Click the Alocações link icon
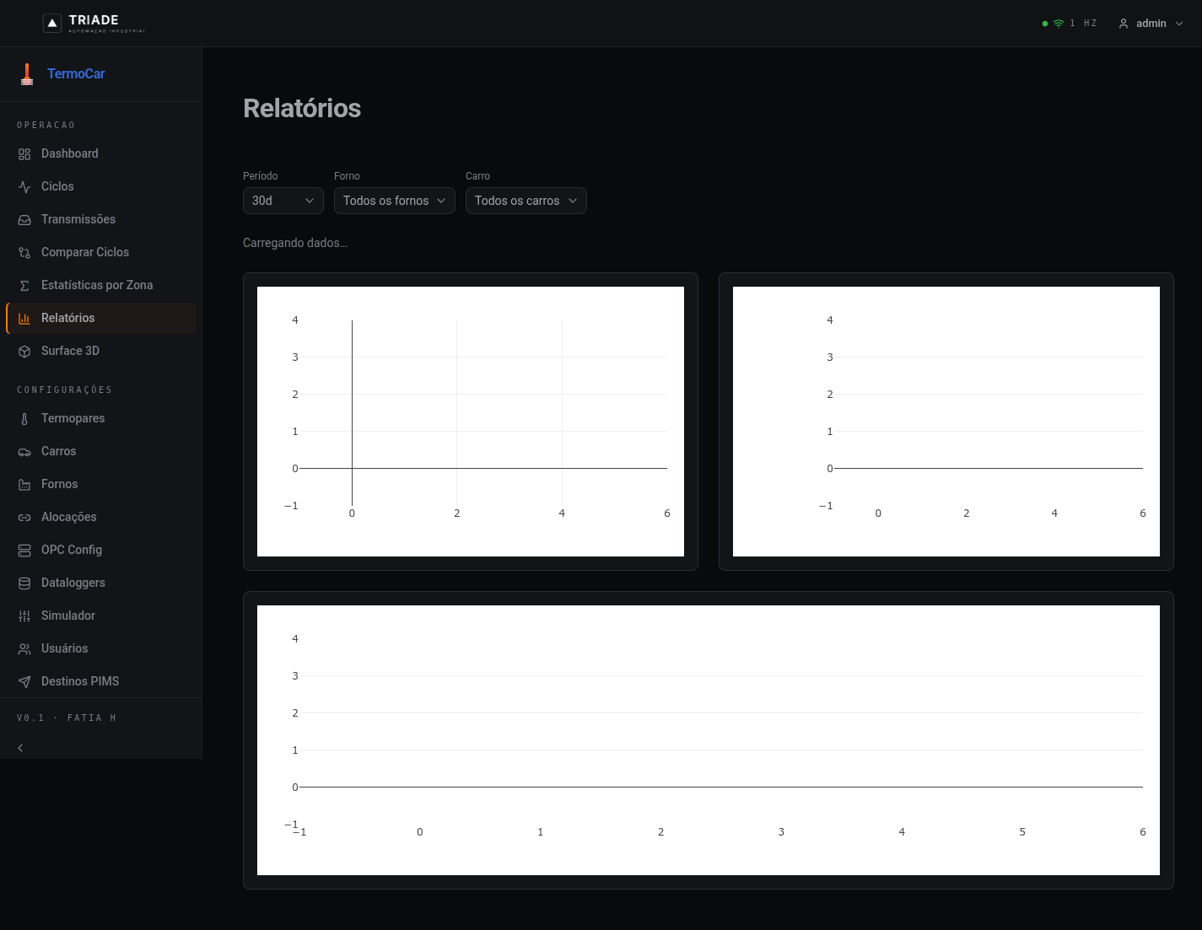This screenshot has width=1202, height=930. tap(24, 518)
